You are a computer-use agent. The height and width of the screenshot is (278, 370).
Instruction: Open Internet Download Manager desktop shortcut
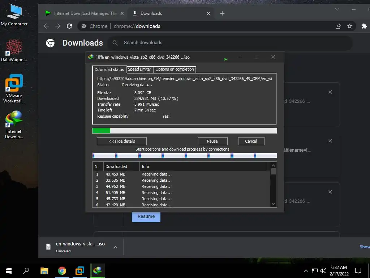pyautogui.click(x=14, y=125)
